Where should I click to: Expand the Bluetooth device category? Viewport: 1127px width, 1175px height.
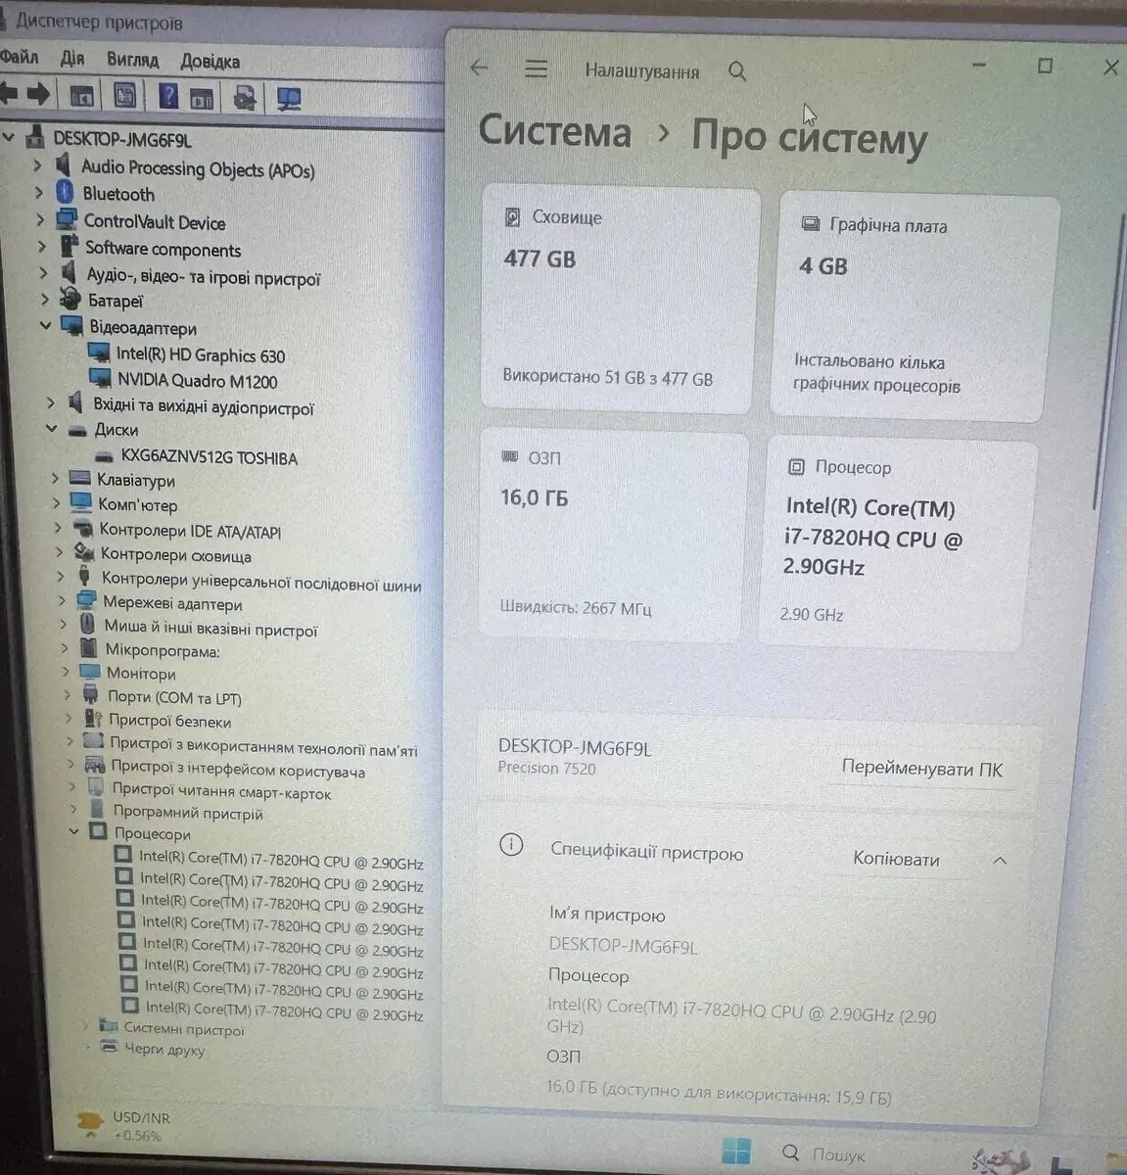[x=39, y=194]
